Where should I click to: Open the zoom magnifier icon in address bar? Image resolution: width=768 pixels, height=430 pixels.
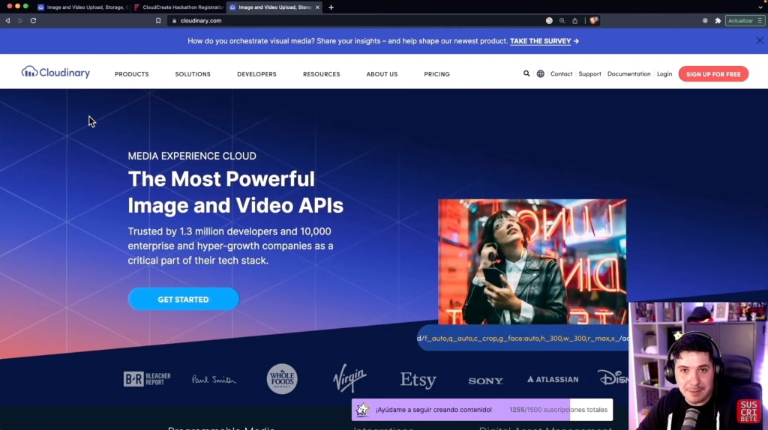click(562, 20)
